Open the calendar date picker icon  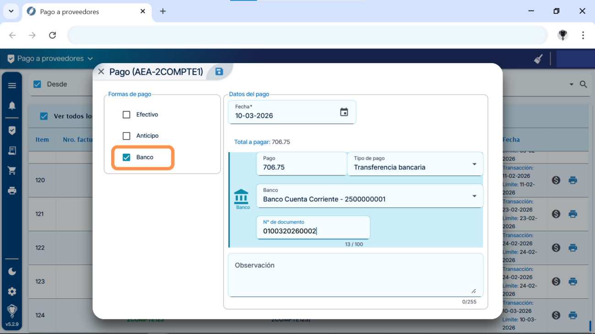coord(344,112)
